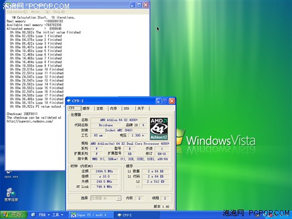Click the L1 代码 2 x 64 KB value
This screenshot has height=219, width=292.
[155, 176]
